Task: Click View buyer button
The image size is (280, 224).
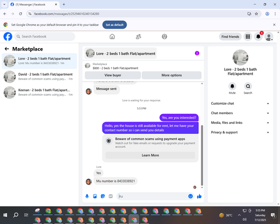Action: click(113, 75)
